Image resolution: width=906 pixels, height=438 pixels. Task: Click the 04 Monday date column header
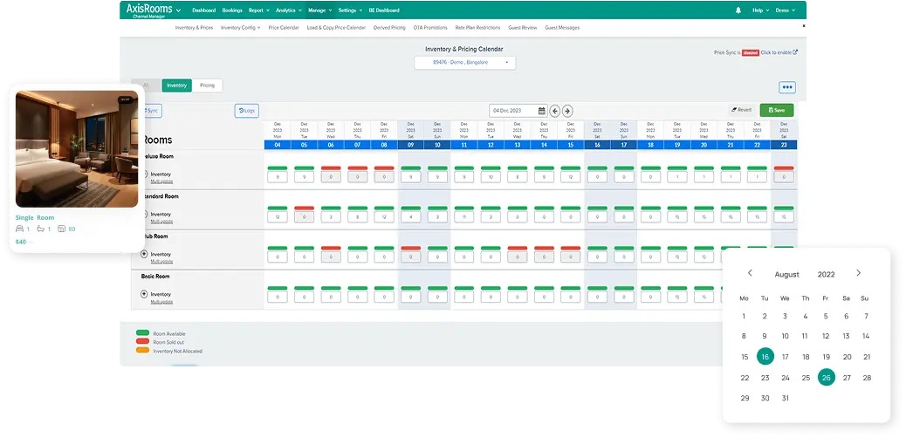278,135
